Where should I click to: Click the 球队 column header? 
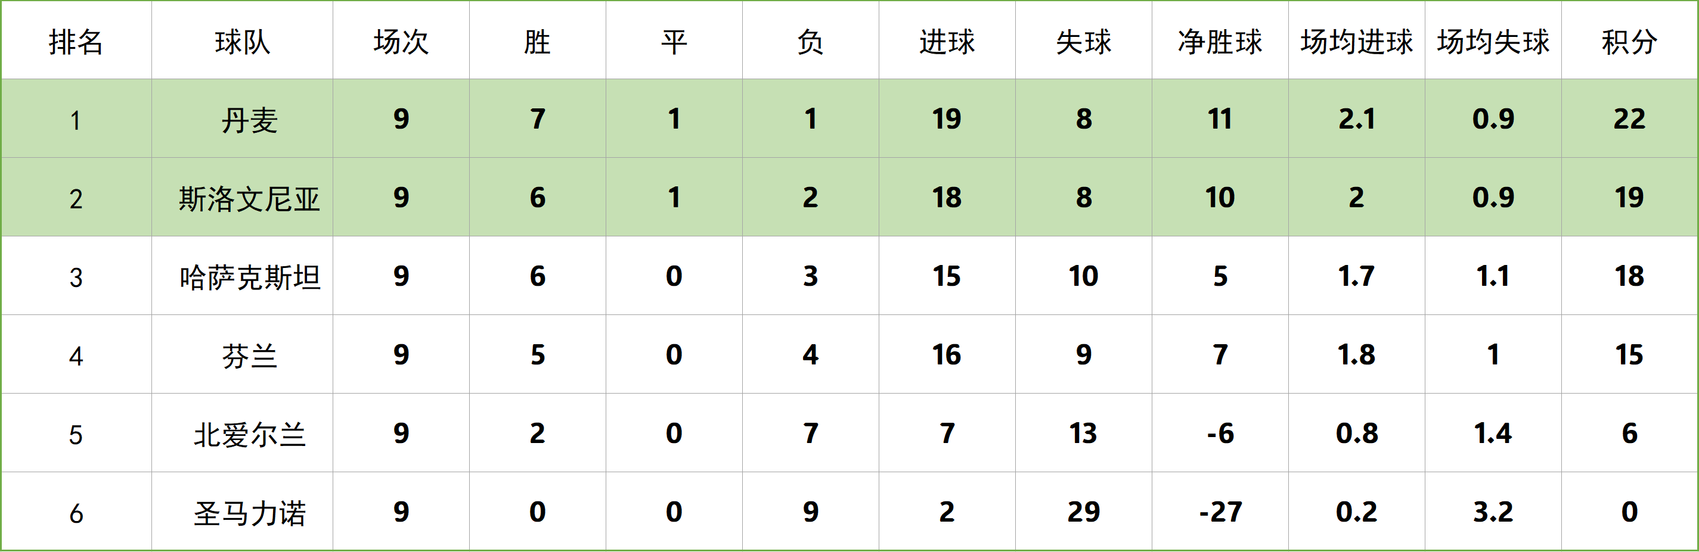(242, 41)
